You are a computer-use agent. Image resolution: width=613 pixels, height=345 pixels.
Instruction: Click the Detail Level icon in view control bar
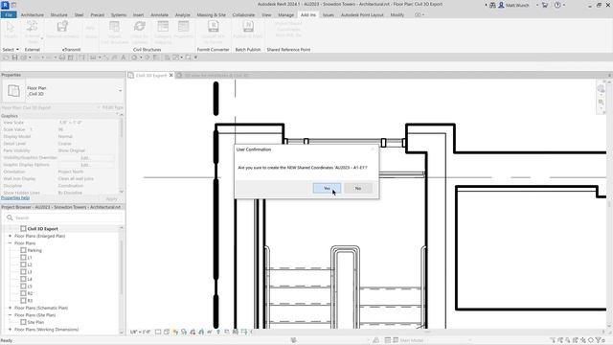pyautogui.click(x=158, y=332)
